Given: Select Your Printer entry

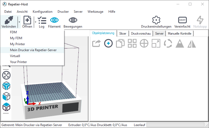Looking at the screenshot, I should click(32, 62).
